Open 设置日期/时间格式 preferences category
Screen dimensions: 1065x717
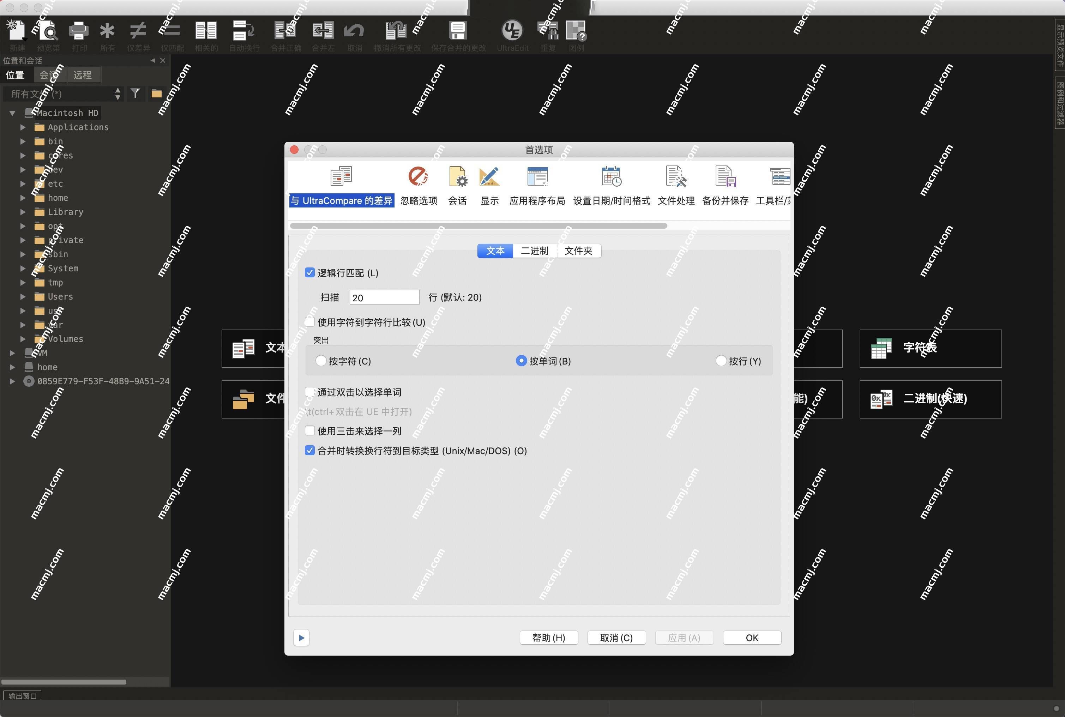tap(612, 186)
